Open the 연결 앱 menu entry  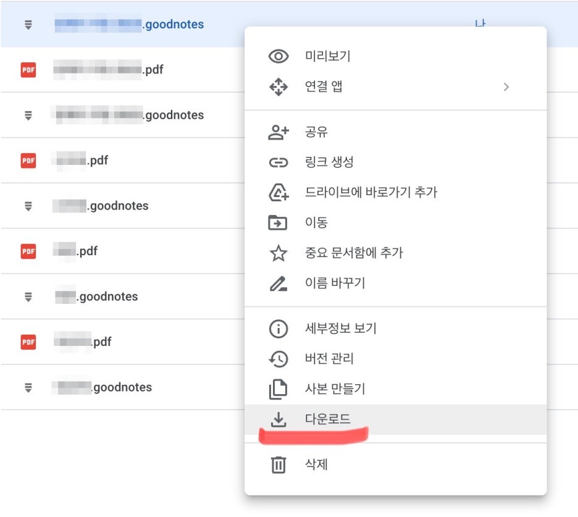[396, 87]
